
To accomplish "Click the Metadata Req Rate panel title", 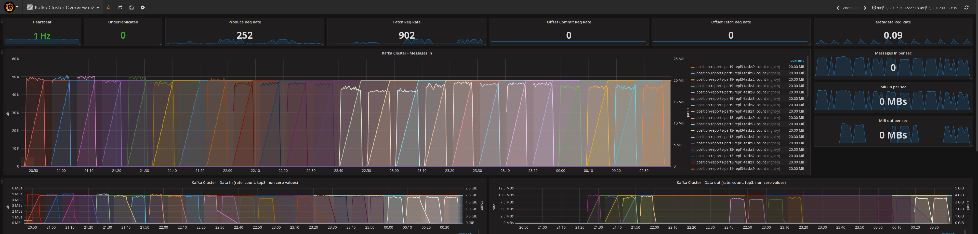I will (893, 22).
